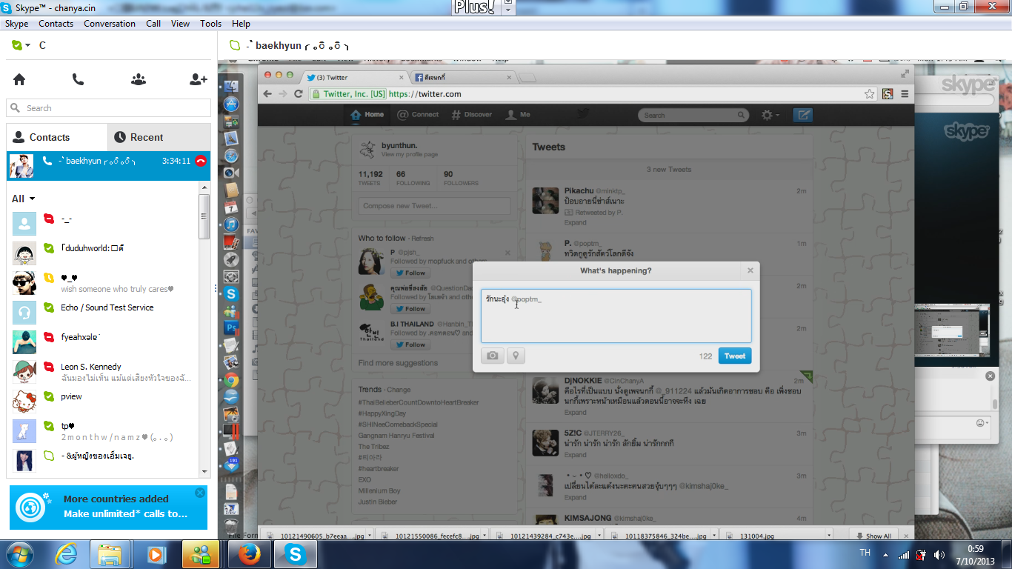Close the More countries added banner
1012x569 pixels.
pyautogui.click(x=199, y=493)
